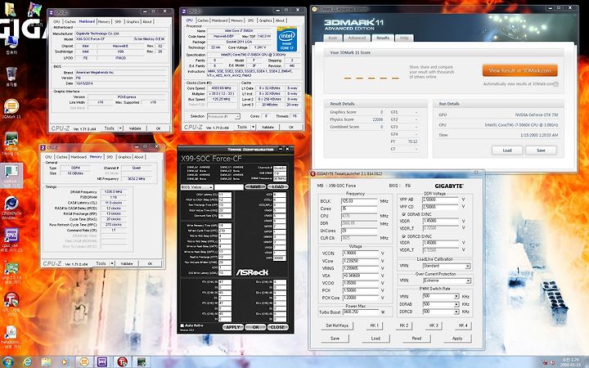
Task: Click the UnCores field in TweakLauncher
Action: (x=359, y=231)
